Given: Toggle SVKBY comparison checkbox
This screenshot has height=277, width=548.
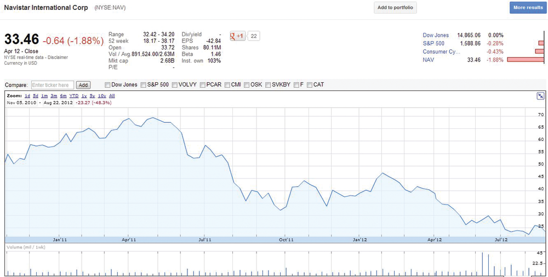Looking at the screenshot, I should click(x=268, y=84).
